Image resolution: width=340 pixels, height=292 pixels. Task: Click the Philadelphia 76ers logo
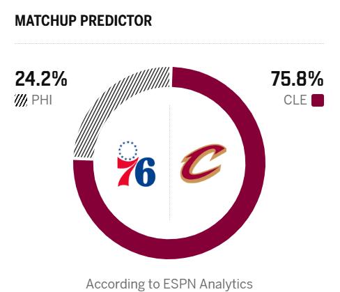pos(137,164)
